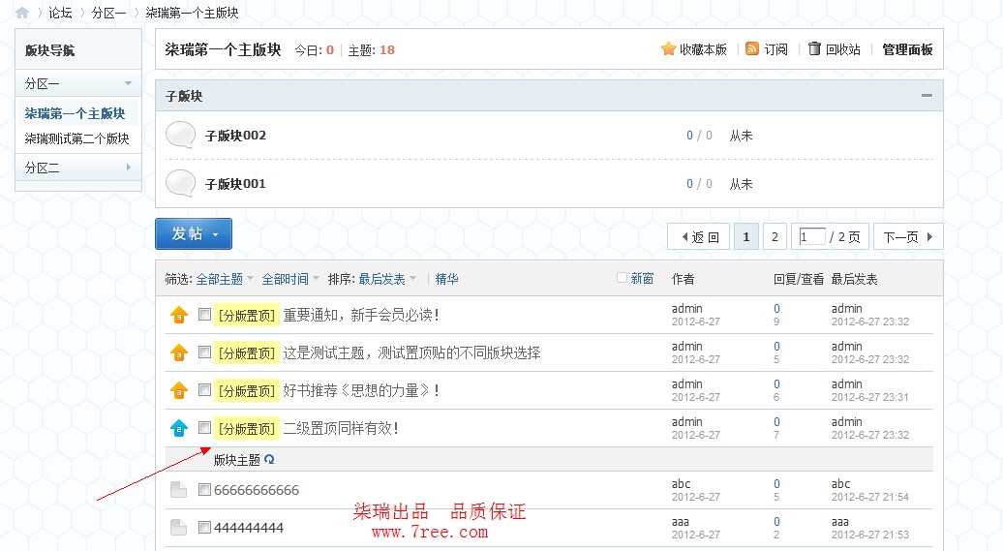This screenshot has height=551, width=1003.
Task: Check the box for 好书推荐《思想的力量》
Action: (x=204, y=389)
